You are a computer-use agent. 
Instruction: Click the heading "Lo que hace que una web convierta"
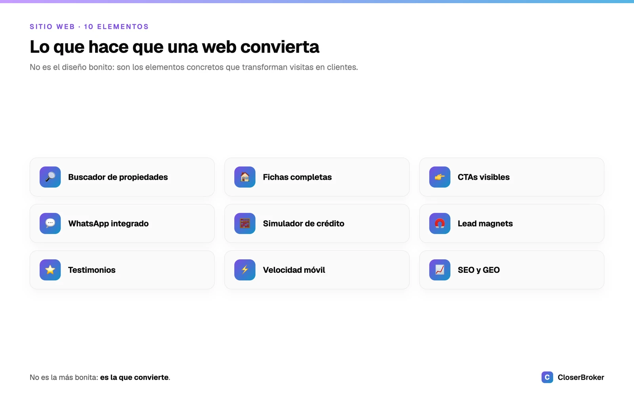(174, 47)
